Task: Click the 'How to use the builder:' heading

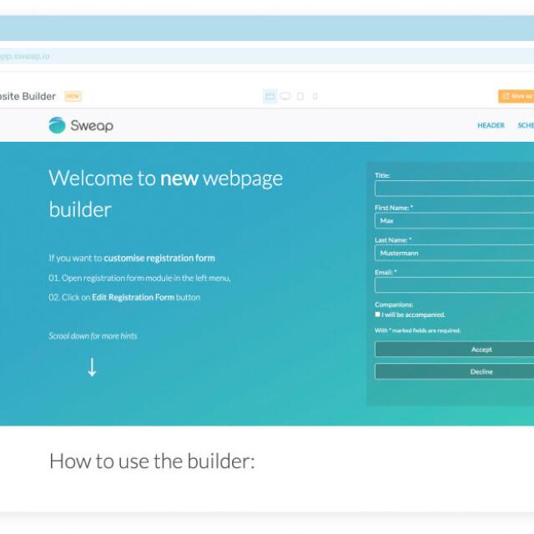Action: tap(152, 461)
